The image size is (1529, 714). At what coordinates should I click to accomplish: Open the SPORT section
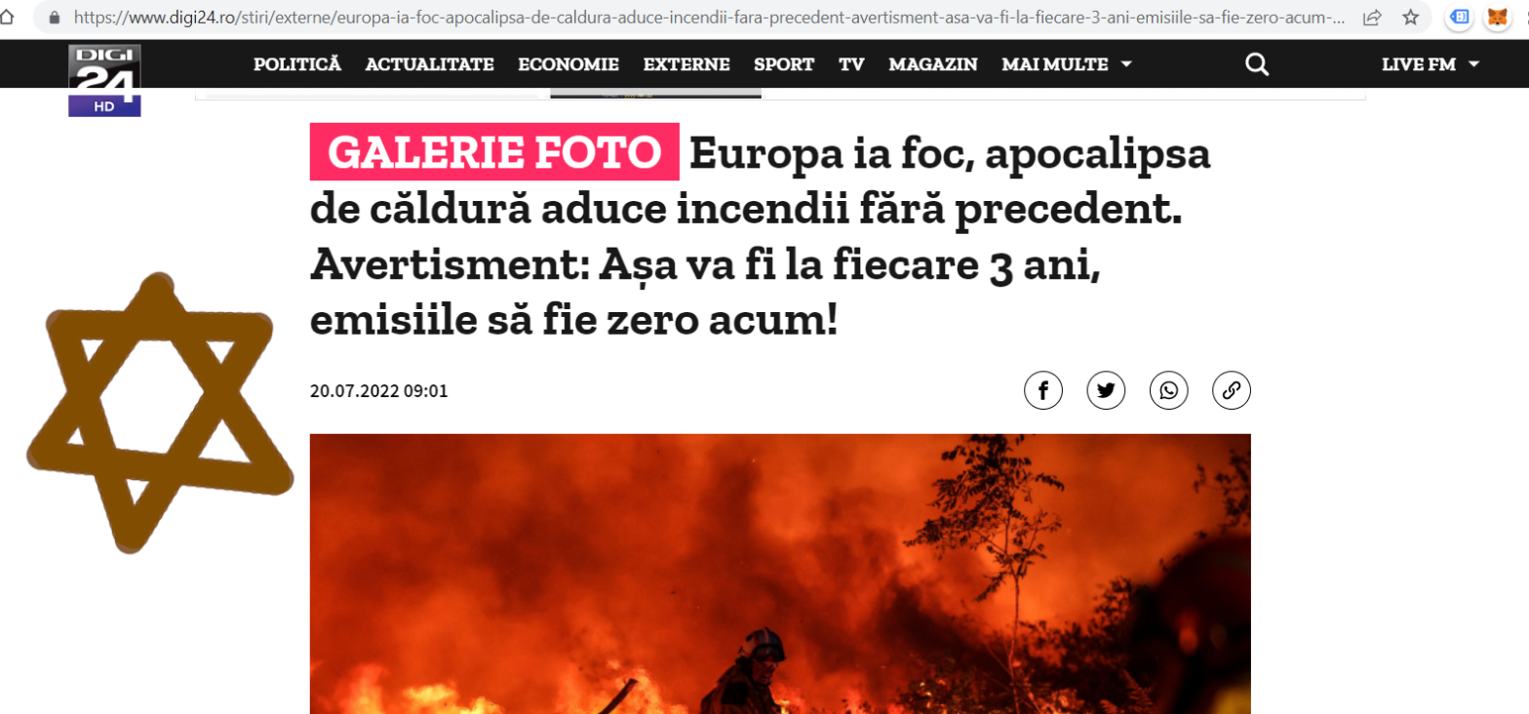coord(784,64)
